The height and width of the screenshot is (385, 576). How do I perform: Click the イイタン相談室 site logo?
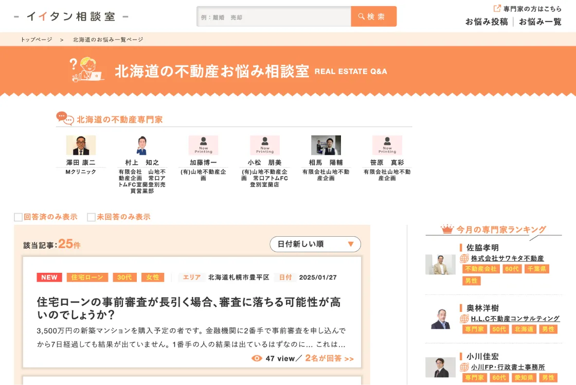(x=71, y=16)
